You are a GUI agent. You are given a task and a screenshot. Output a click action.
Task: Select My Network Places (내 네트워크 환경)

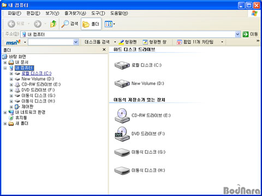(x=30, y=112)
